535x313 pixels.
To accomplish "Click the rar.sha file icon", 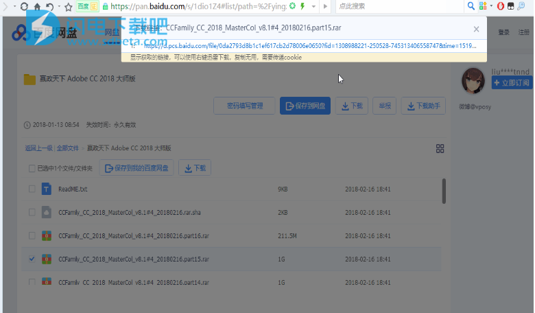I will point(47,212).
